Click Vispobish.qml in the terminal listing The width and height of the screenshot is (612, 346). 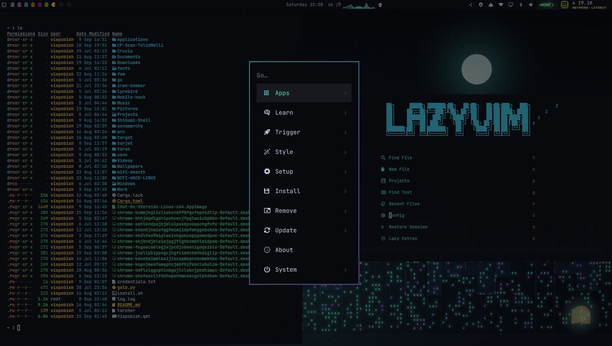(x=134, y=316)
